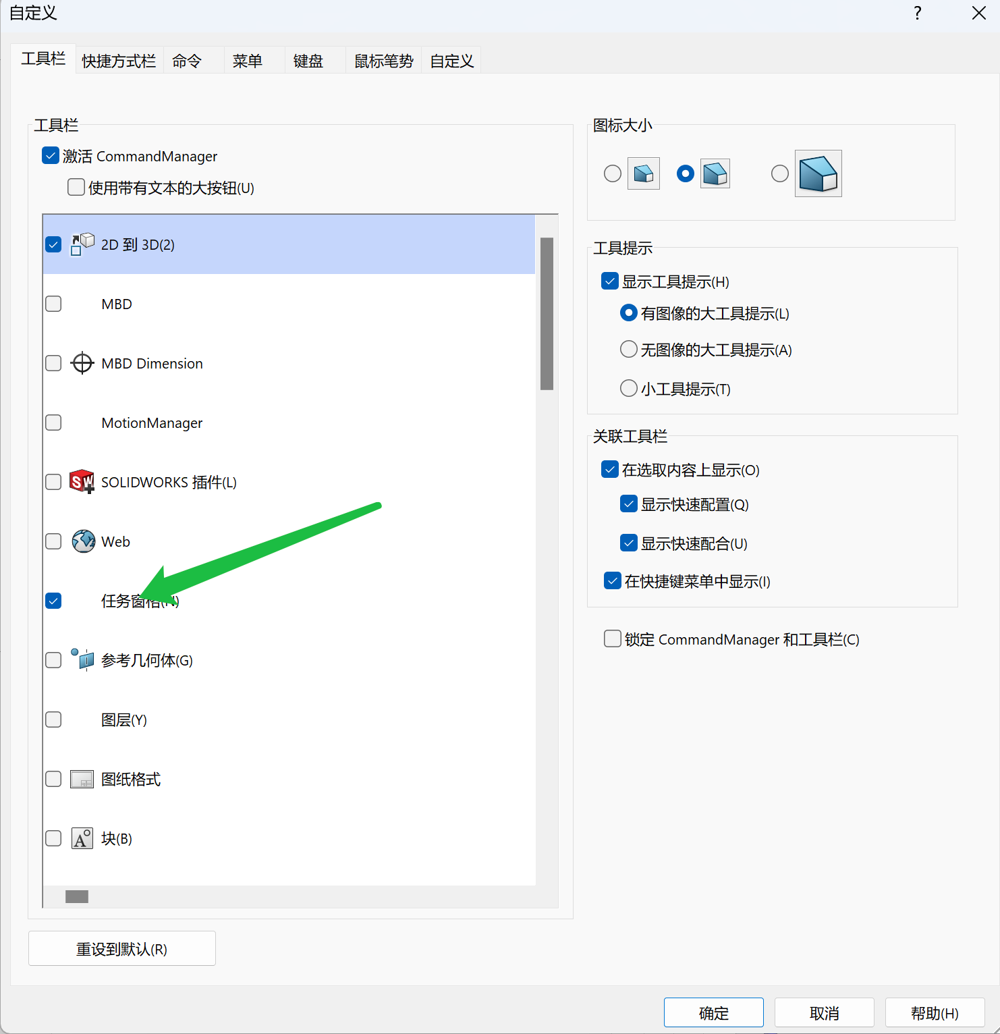Click the 参考几何体 reference geometry icon
Viewport: 1000px width, 1034px height.
(x=82, y=659)
